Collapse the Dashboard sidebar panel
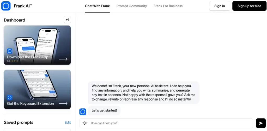The width and height of the screenshot is (267, 131). tap(67, 20)
